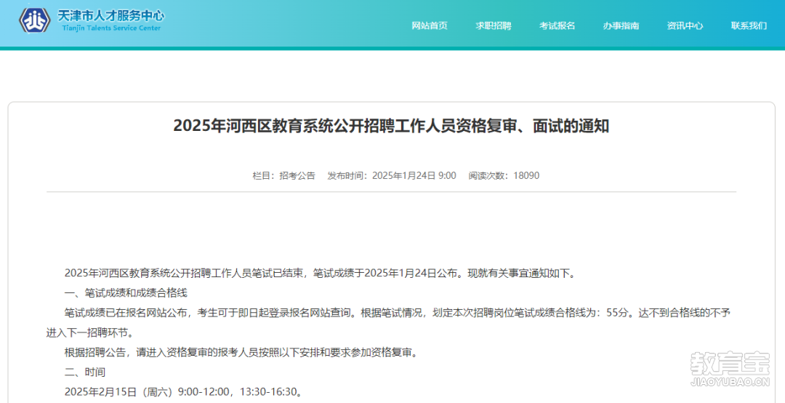This screenshot has width=785, height=403.
Task: Click the 栏目：招考公告 label
Action: [x=284, y=175]
